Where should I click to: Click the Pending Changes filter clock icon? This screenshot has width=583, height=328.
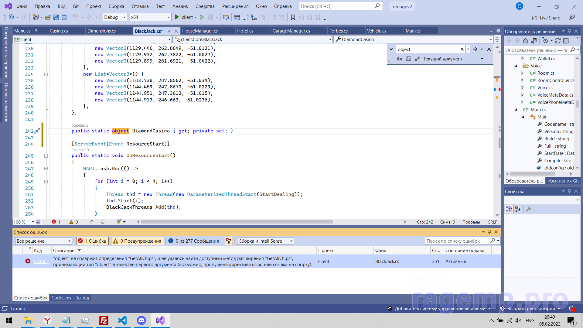click(545, 41)
